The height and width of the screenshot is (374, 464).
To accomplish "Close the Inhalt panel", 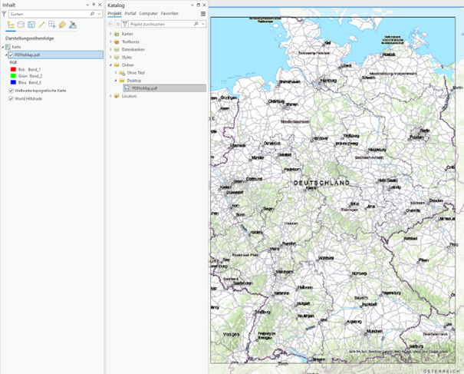I will point(100,5).
